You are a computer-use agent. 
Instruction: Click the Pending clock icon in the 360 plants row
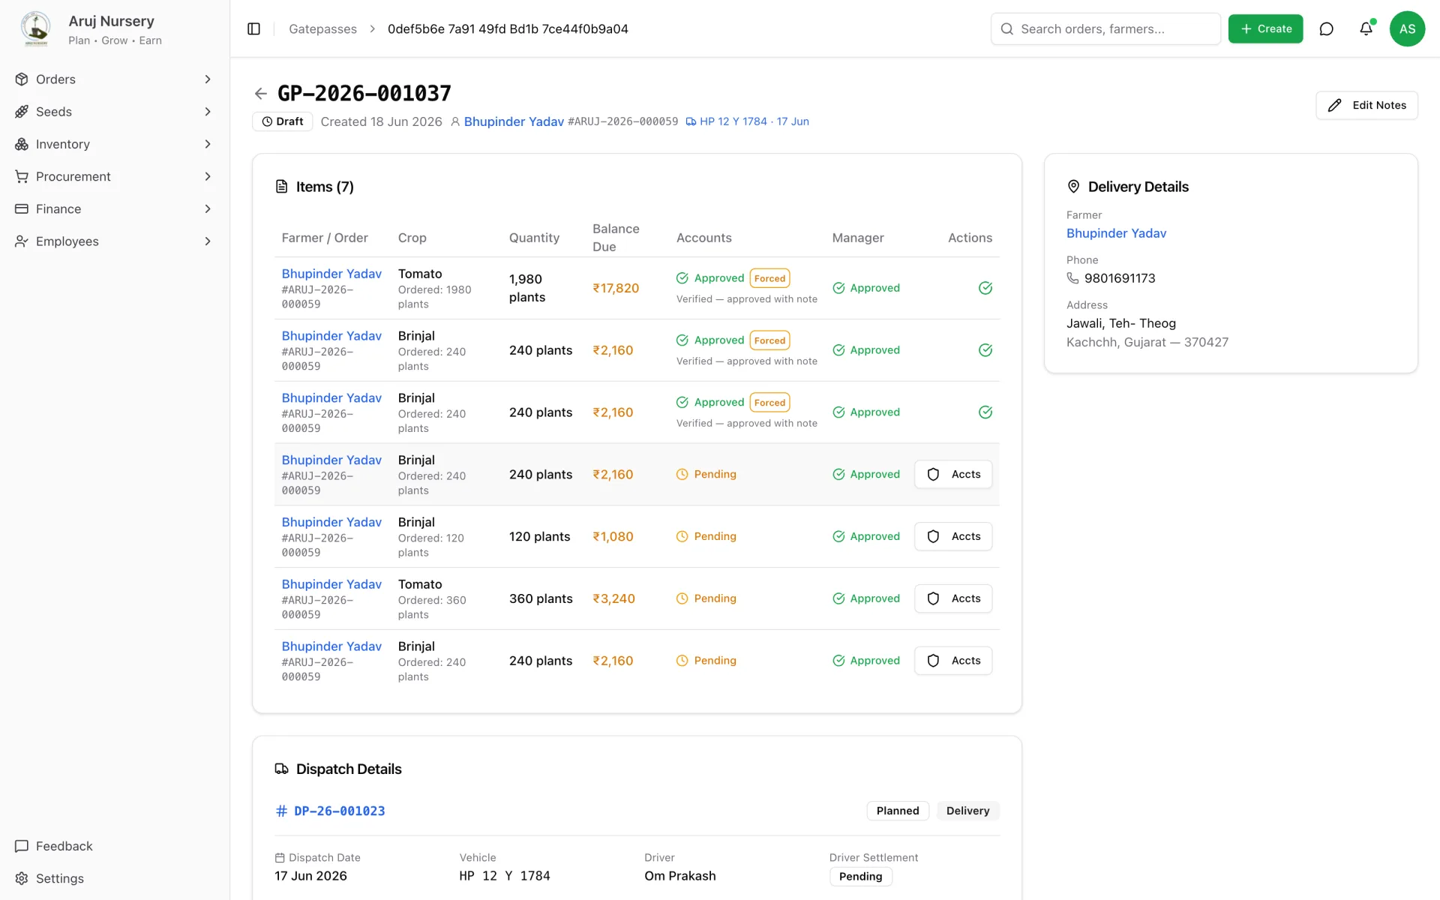[682, 598]
